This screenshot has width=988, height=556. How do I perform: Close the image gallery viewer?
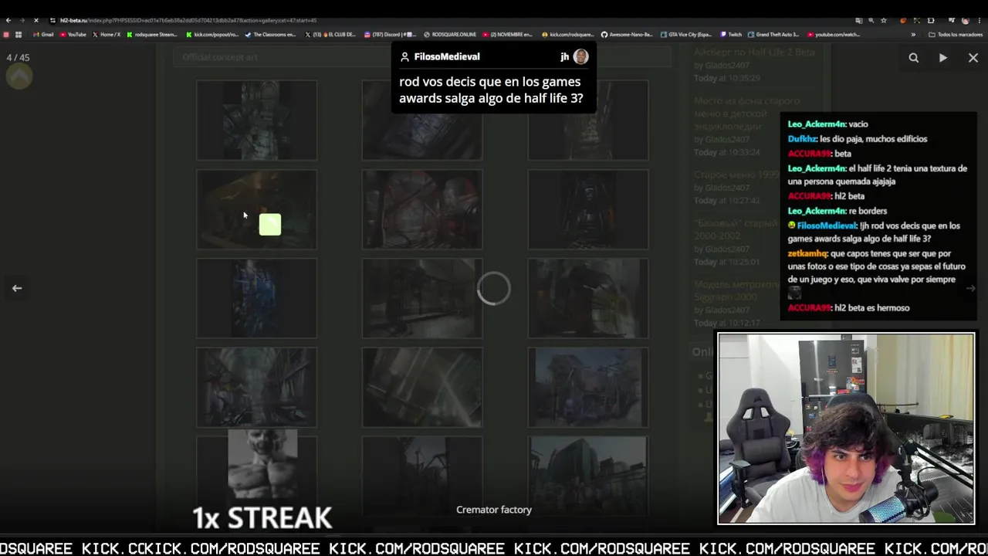[x=973, y=58]
